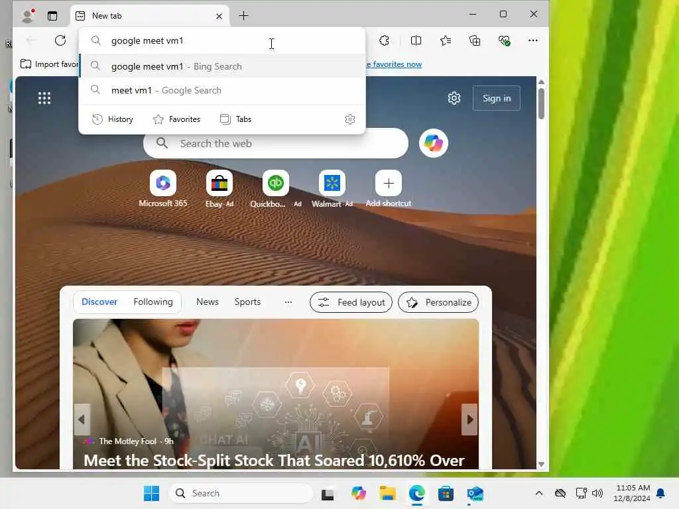Open the Edge profile icon
This screenshot has width=679, height=509.
pos(28,16)
